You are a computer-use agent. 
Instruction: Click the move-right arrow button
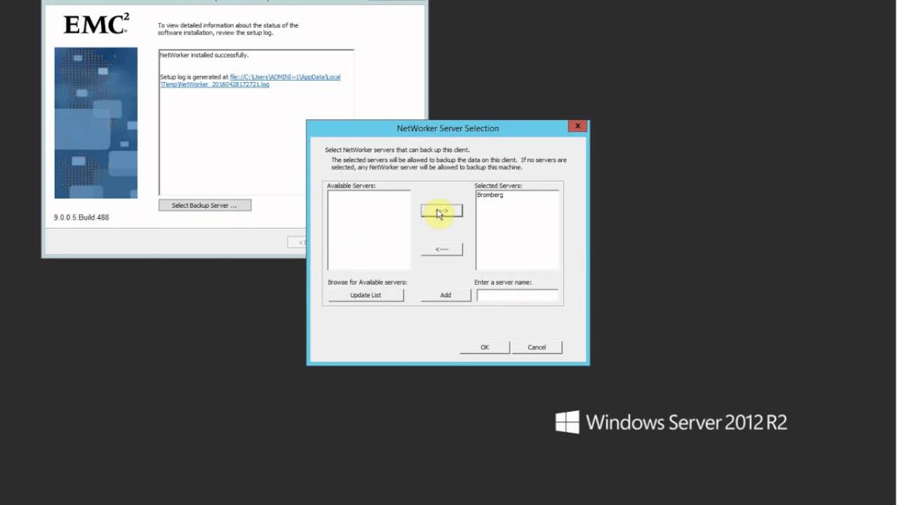442,210
